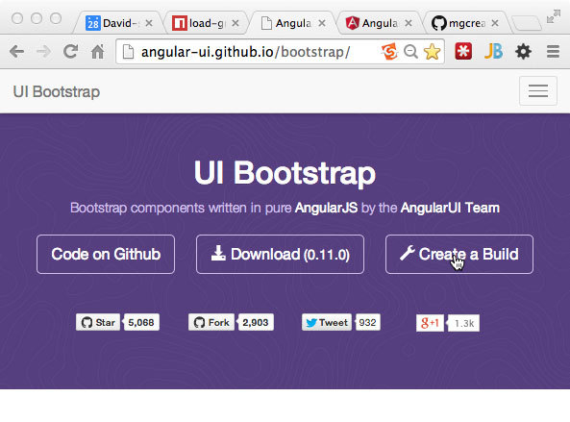The height and width of the screenshot is (422, 570).
Task: Click the orange HTML5 extension icon
Action: click(389, 52)
